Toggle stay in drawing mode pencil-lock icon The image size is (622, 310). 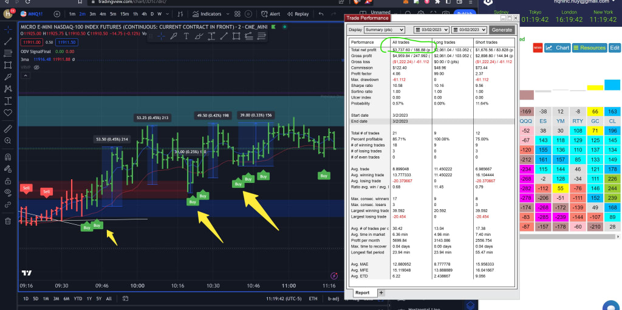8,169
